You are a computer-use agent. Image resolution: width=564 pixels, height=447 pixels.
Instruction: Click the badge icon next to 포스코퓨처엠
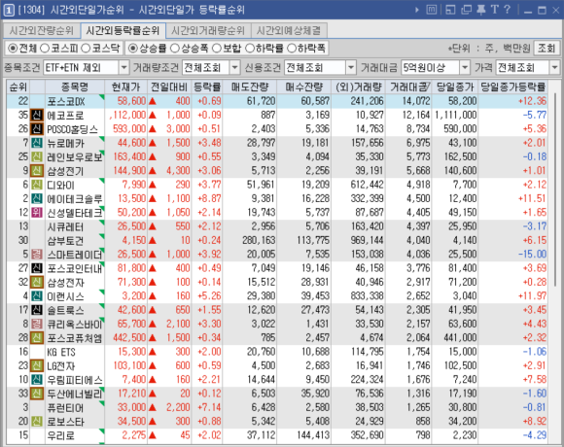click(37, 338)
